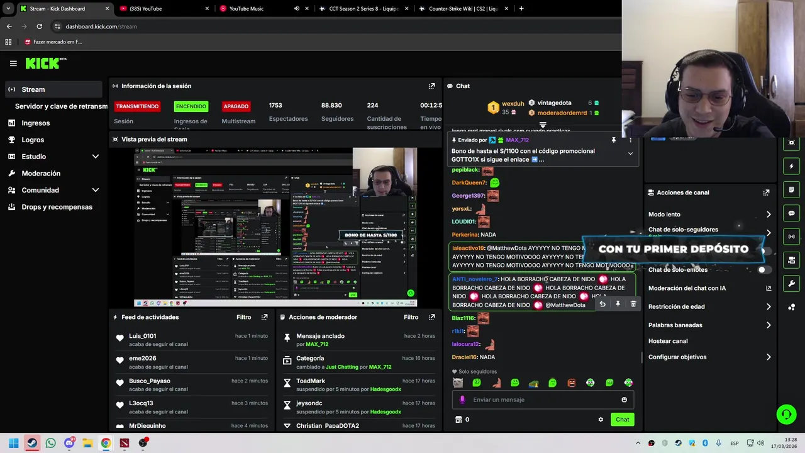Screen dimensions: 805x453
Task: Click Filtro in Feed de actividades
Action: pos(243,317)
